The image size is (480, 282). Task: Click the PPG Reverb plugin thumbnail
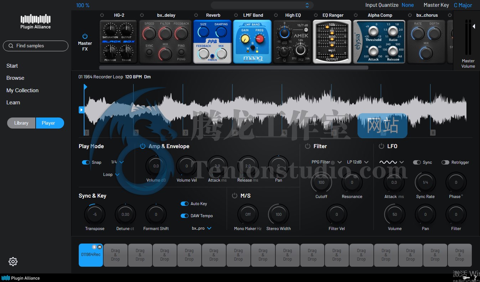pos(212,42)
